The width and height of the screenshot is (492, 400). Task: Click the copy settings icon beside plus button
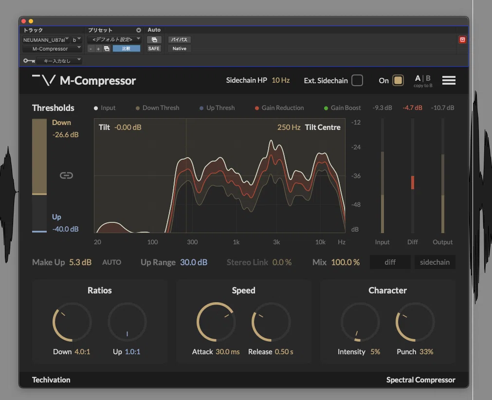(x=107, y=48)
